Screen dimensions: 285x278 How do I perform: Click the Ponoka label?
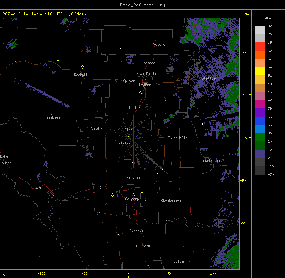[159, 45]
